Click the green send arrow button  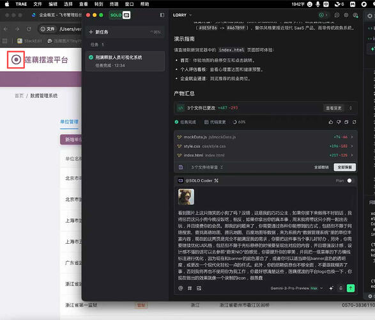coord(351,288)
